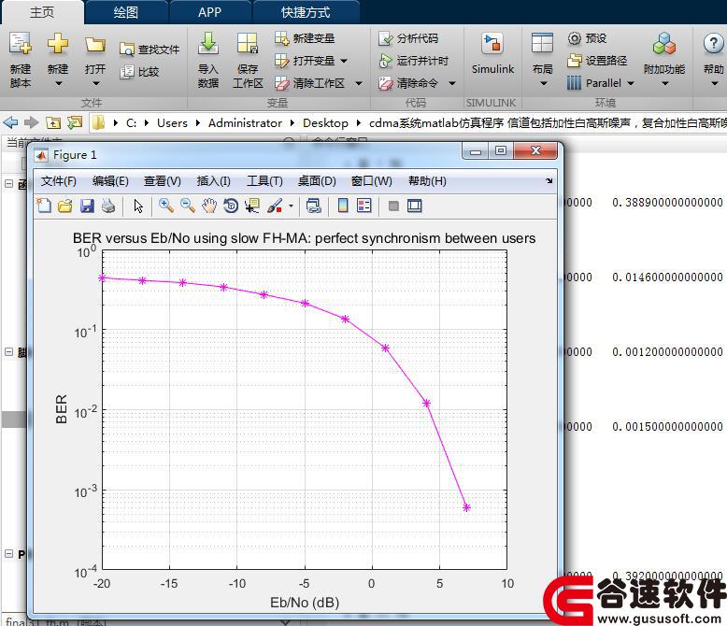Collapse the bottom P section in left panel
727x626 pixels.
pos(8,554)
